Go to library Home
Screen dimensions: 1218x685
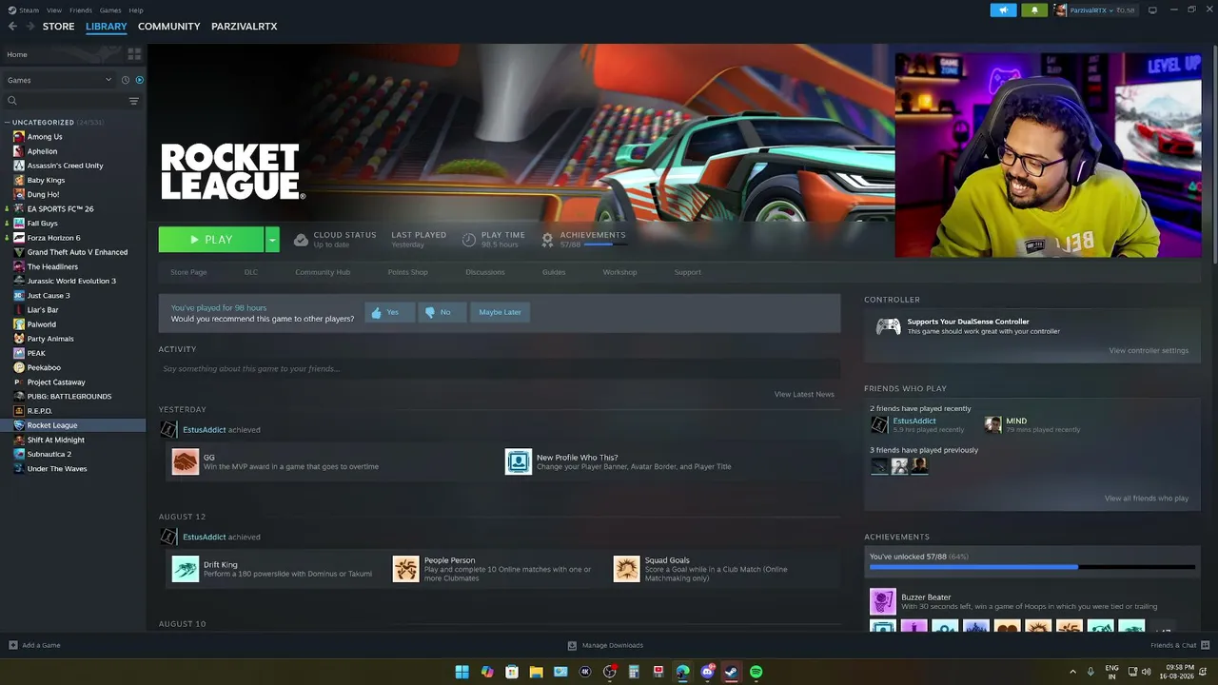(x=17, y=54)
